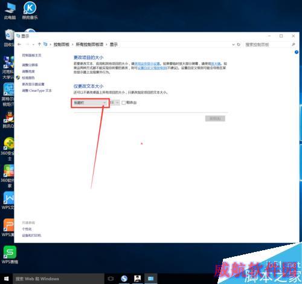Screen dimensions: 302x284
Task: Open 调整亮度 sidebar link
Action: tap(28, 71)
